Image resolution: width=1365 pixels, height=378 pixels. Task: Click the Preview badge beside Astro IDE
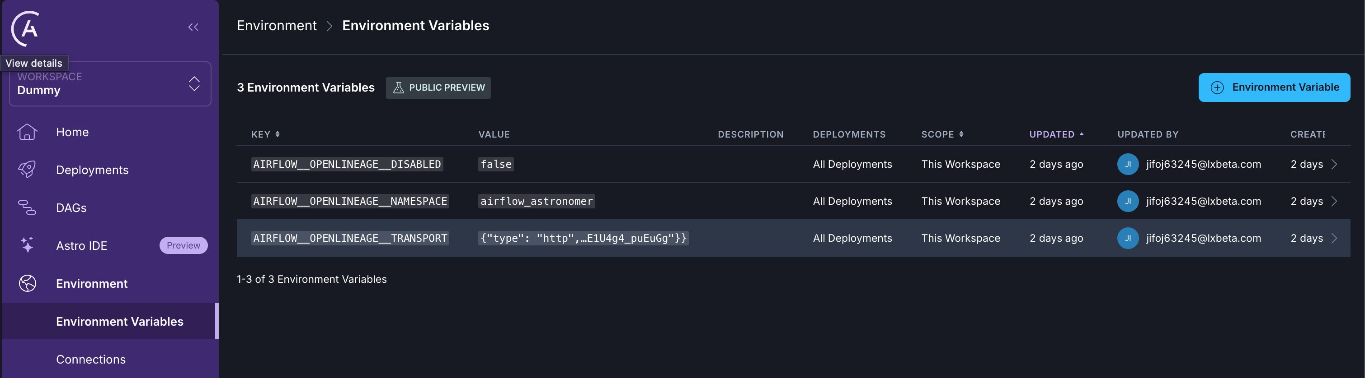184,245
